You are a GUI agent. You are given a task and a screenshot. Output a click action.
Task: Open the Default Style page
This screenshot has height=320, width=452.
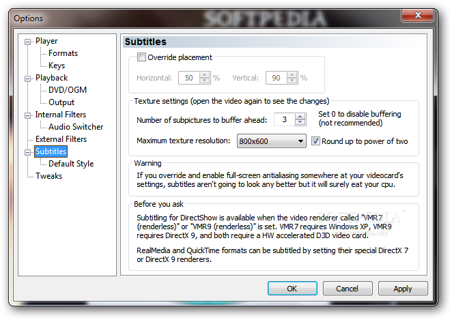point(71,164)
